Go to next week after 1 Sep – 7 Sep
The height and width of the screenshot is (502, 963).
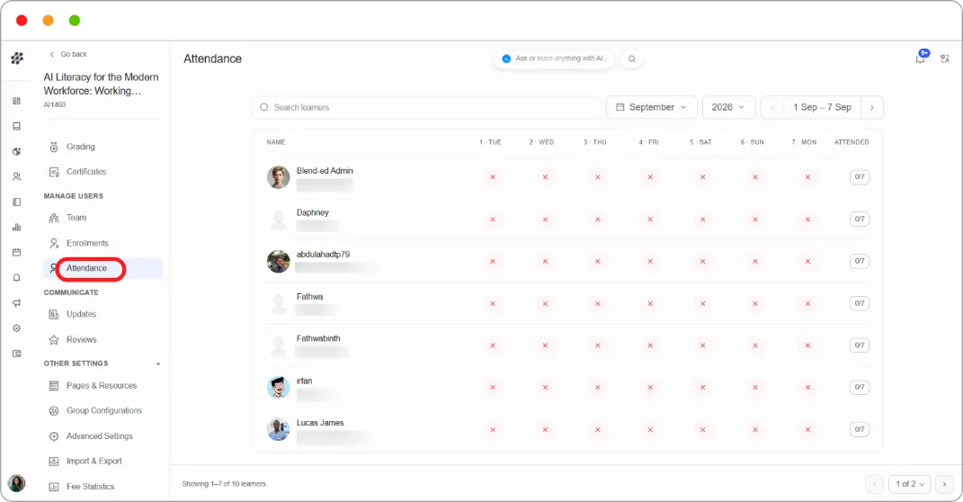[872, 108]
